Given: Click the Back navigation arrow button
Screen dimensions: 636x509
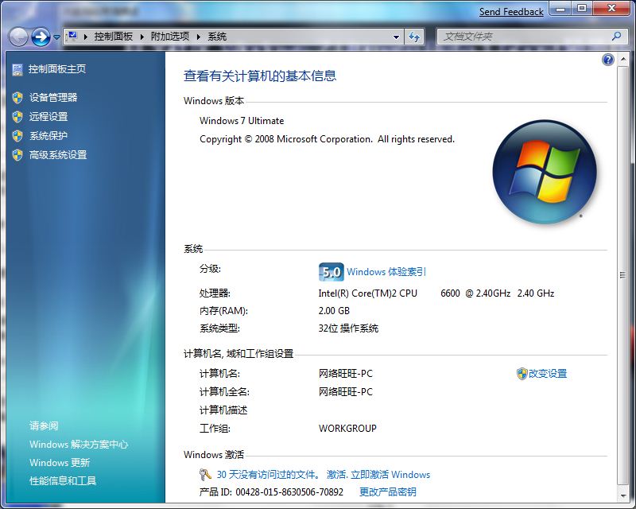Looking at the screenshot, I should 18,37.
